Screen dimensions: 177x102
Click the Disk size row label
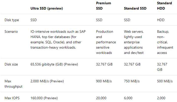[11, 64]
